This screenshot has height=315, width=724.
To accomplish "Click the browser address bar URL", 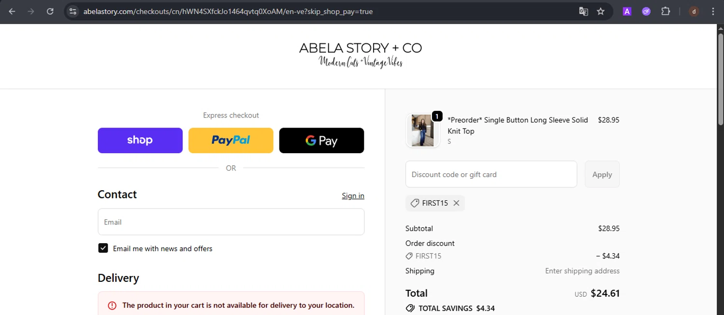I will point(228,11).
